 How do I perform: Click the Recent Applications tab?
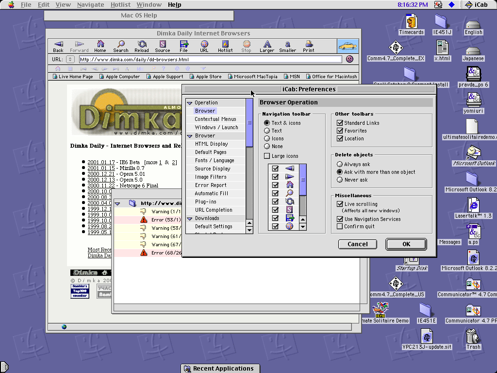pyautogui.click(x=220, y=369)
